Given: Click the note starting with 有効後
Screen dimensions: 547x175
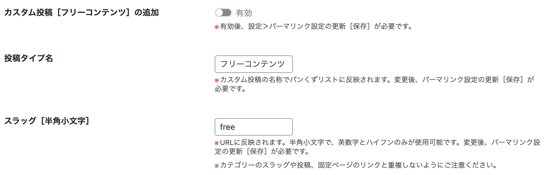Looking at the screenshot, I should 316,27.
